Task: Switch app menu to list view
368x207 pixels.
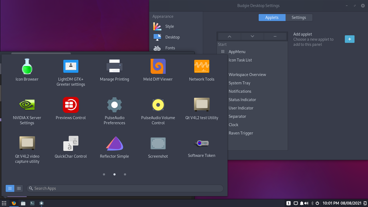Action: tap(19, 188)
